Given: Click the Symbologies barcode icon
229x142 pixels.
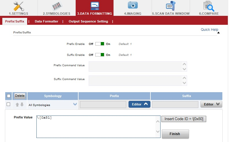Looking at the screenshot, I should click(57, 6).
